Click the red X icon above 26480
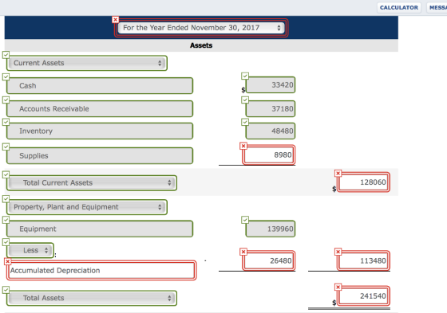This screenshot has width=447, height=313. click(243, 252)
